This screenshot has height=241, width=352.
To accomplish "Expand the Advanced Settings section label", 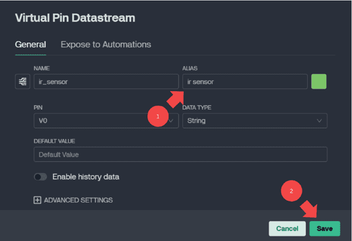I will [78, 200].
